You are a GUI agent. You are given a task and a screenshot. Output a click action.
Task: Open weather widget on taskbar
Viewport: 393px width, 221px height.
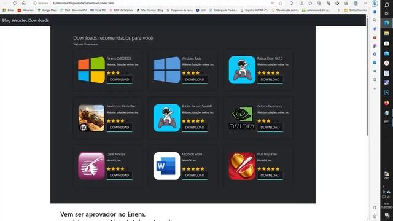[x=386, y=175]
